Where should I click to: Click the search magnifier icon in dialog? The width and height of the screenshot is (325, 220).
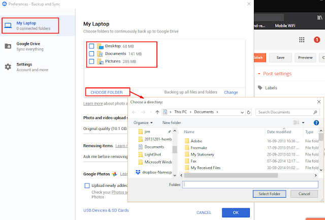[315, 112]
